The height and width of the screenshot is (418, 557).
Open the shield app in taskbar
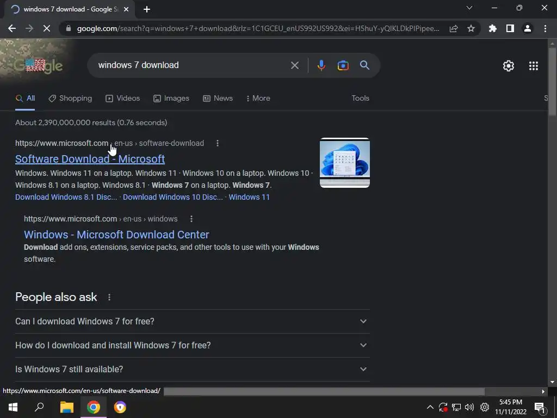click(120, 407)
